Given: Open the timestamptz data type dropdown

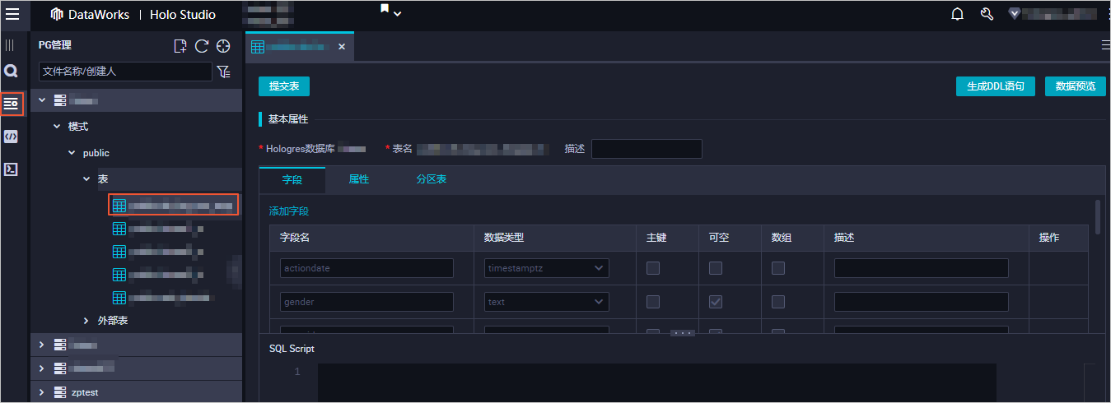Looking at the screenshot, I should 547,268.
